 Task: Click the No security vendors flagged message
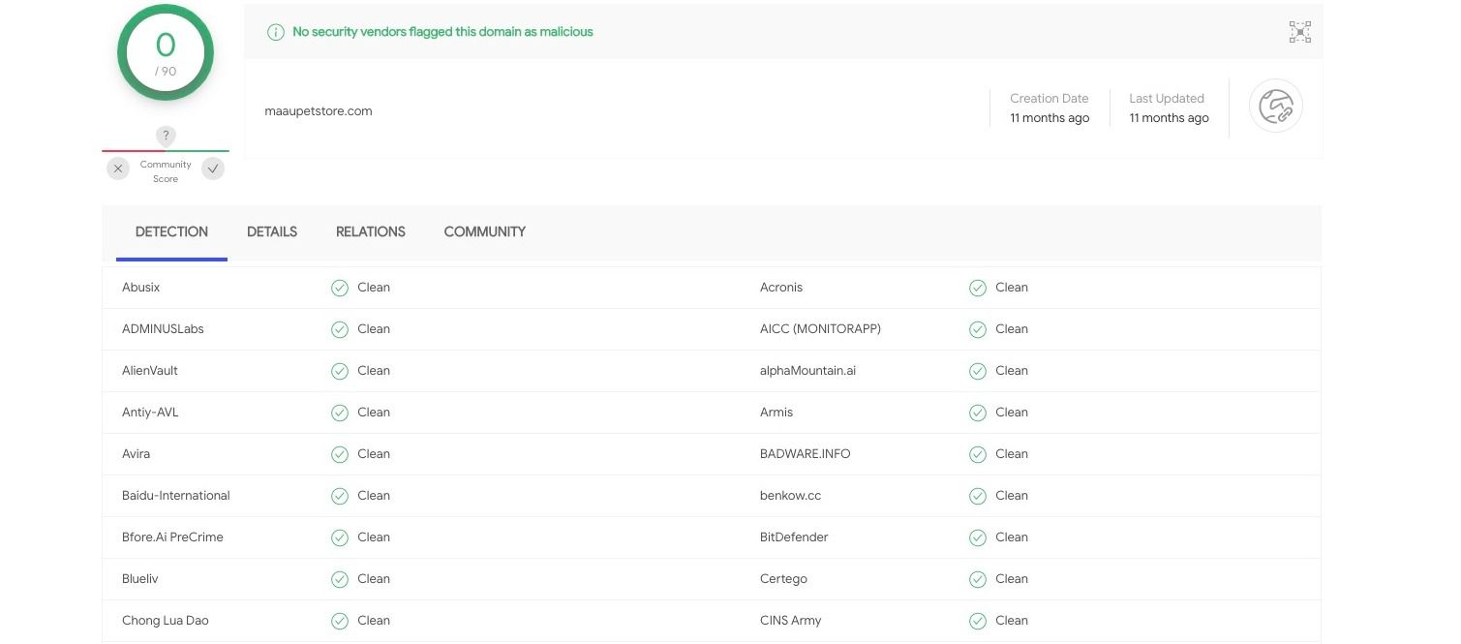tap(442, 32)
